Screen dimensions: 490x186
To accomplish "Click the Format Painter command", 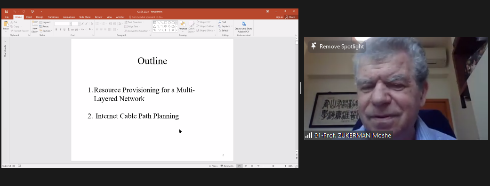I will [x=20, y=31].
